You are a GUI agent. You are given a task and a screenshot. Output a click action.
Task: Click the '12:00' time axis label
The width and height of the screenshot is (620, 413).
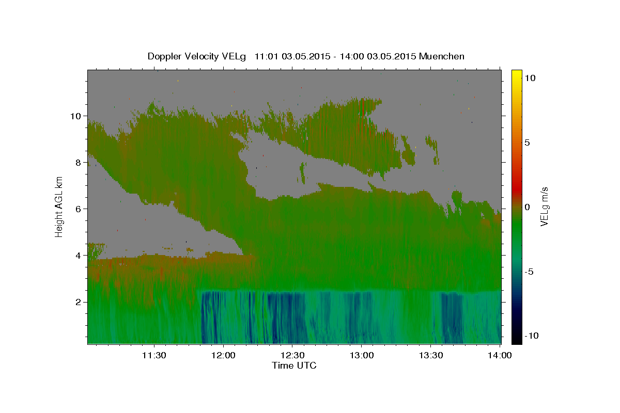[223, 355]
